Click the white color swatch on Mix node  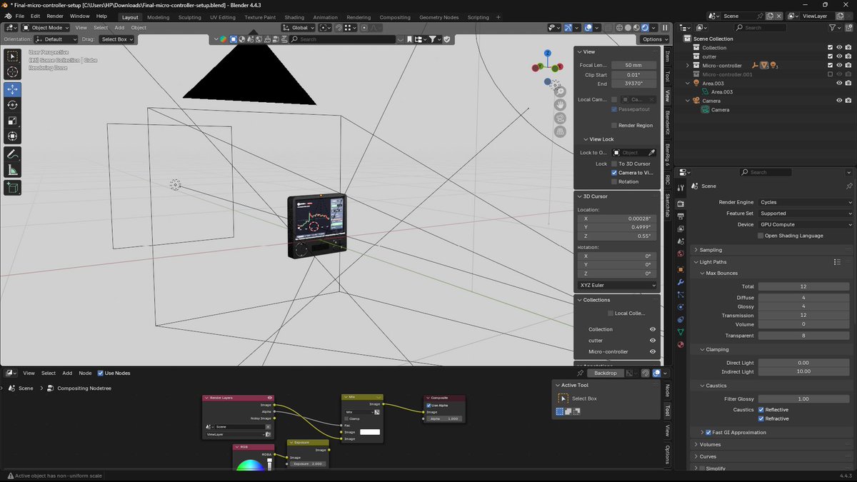pos(369,432)
